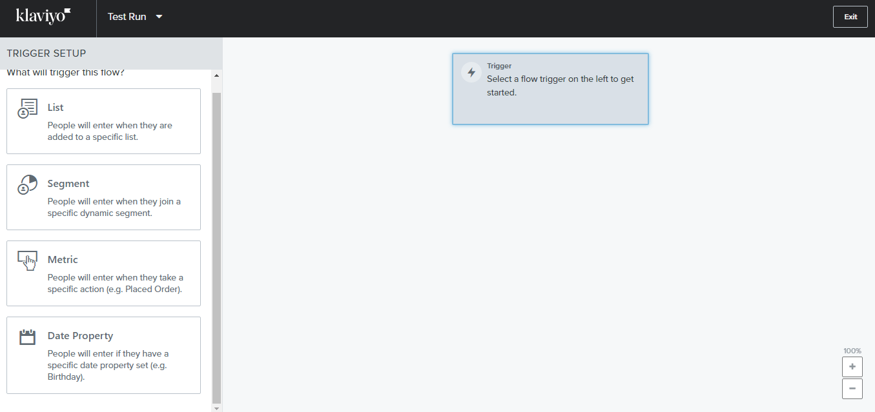Screen dimensions: 875x412
Task: Click the zoom in plus icon
Action: pos(852,366)
